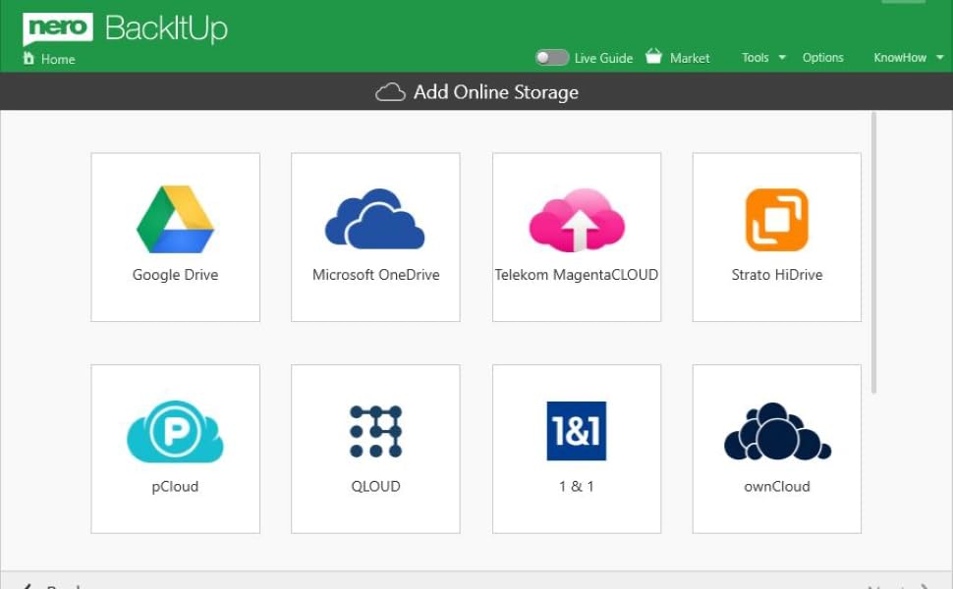The image size is (953, 589).
Task: Choose the Microsoft OneDrive cloud icon
Action: (375, 218)
